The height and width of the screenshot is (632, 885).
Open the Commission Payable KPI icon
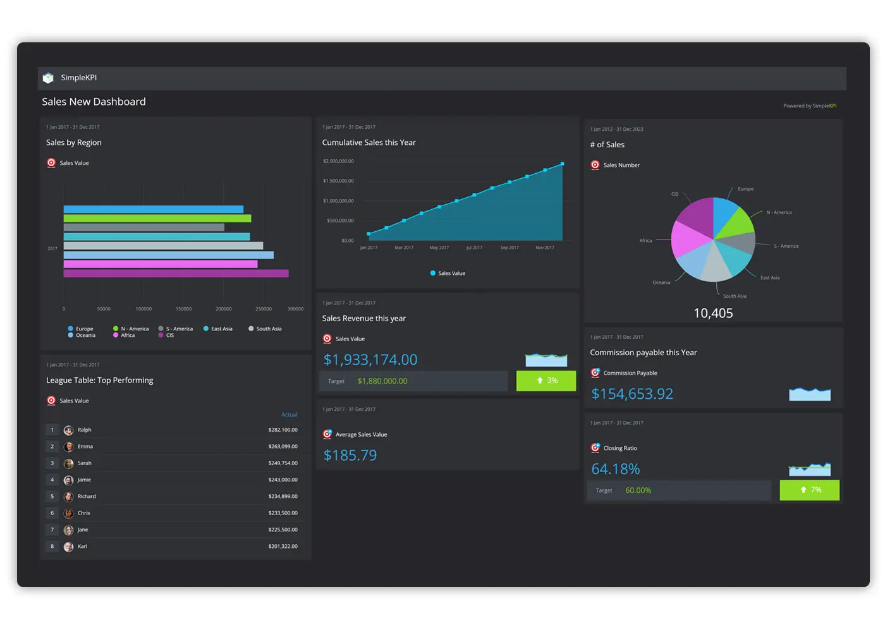pos(595,373)
